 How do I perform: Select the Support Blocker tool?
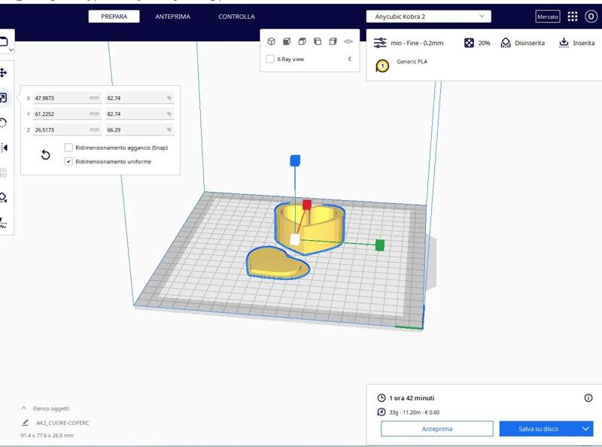[x=3, y=197]
